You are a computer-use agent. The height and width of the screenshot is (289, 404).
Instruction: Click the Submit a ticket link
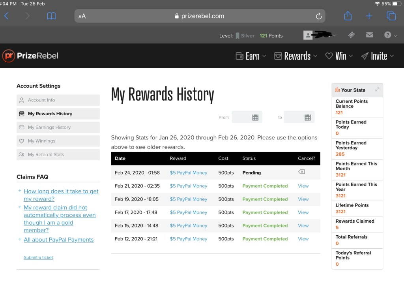pyautogui.click(x=38, y=257)
